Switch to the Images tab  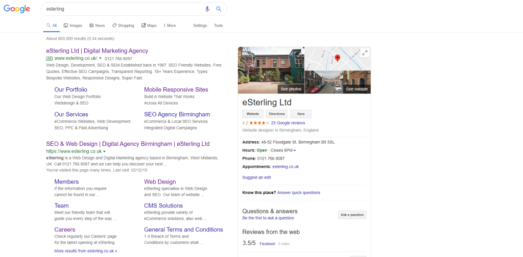73,25
